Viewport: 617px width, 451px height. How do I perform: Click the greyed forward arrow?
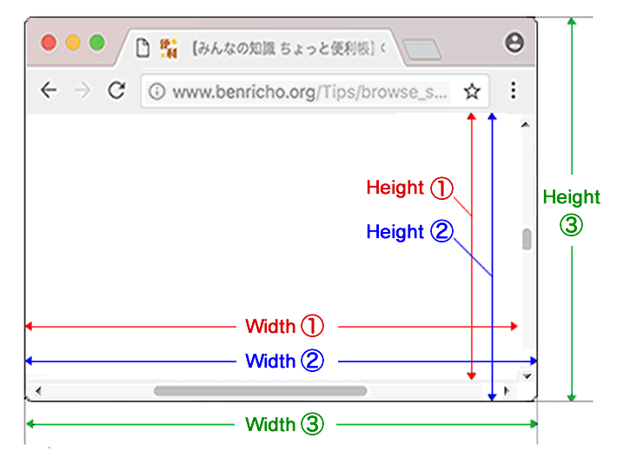click(x=83, y=90)
